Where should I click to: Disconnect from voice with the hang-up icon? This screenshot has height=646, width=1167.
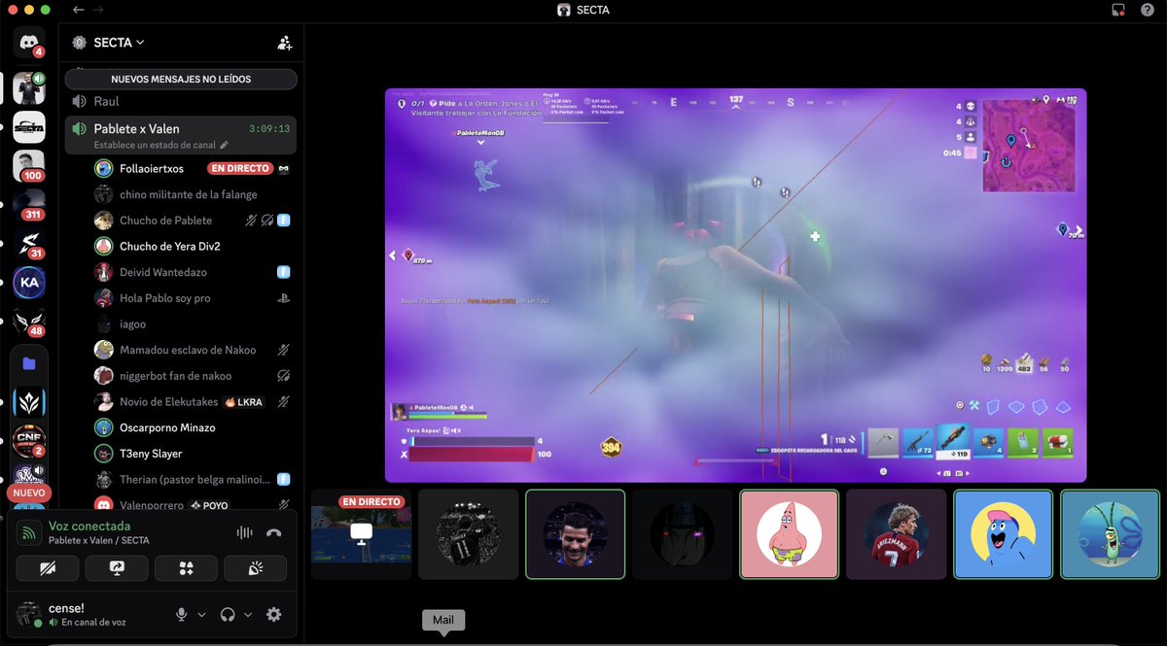[x=274, y=532]
